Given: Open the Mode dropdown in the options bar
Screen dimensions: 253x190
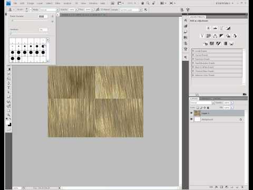Looking at the screenshot, I should coord(50,10).
